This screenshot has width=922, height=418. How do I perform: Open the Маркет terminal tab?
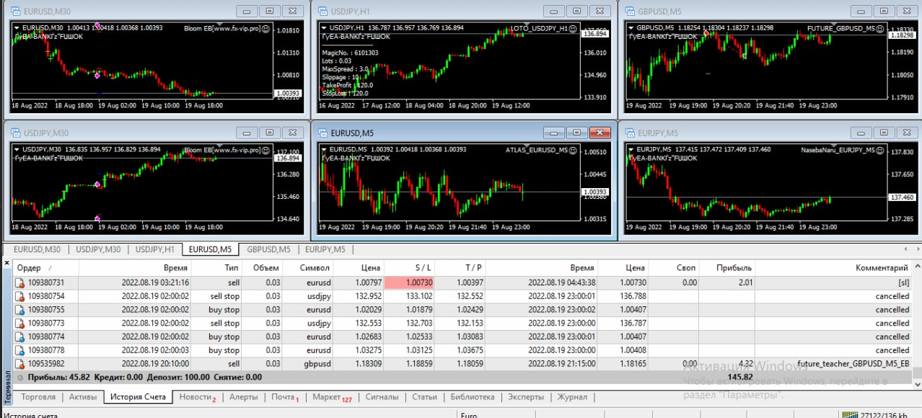tap(332, 397)
